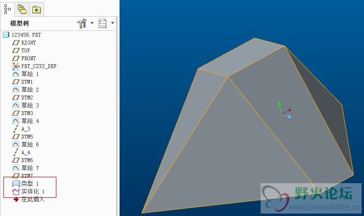364x216 pixels.
Task: Click the plane icon beside DTM2
Action: pyautogui.click(x=16, y=97)
